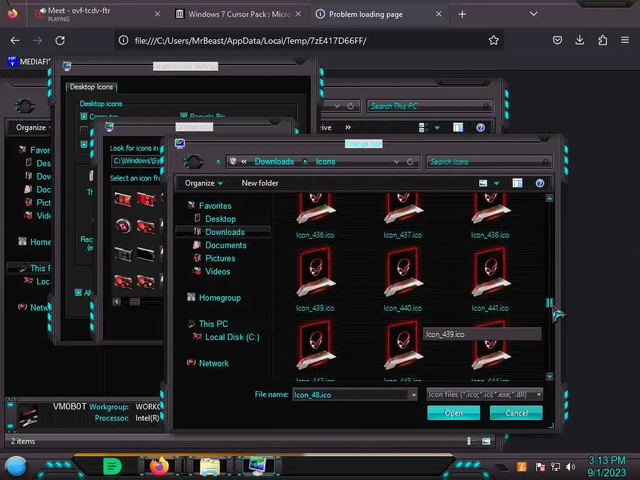Click the Desktop Icons tab

[91, 87]
